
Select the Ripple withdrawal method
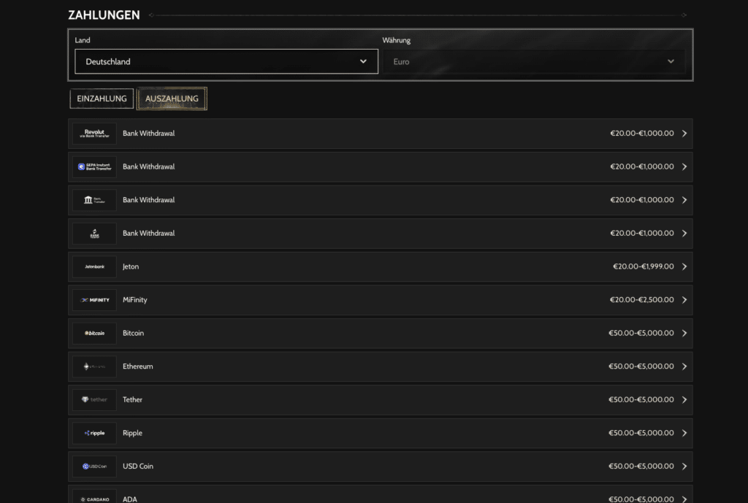point(380,433)
